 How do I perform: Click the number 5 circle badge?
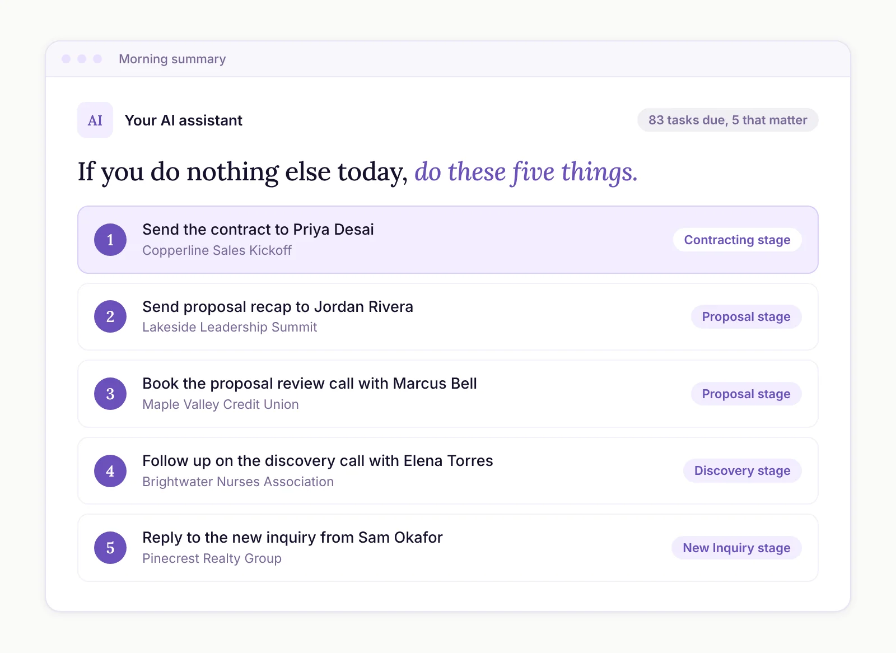click(x=110, y=548)
